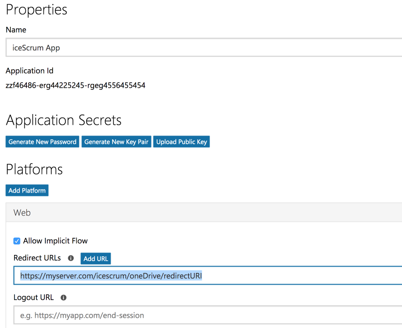Click the Add Platform button

(27, 191)
